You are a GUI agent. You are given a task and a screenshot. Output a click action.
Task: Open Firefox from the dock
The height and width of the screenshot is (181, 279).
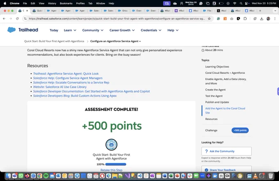point(27,176)
